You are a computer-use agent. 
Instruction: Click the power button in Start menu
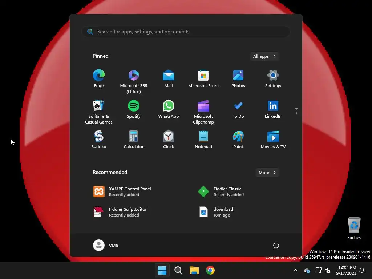(x=276, y=245)
